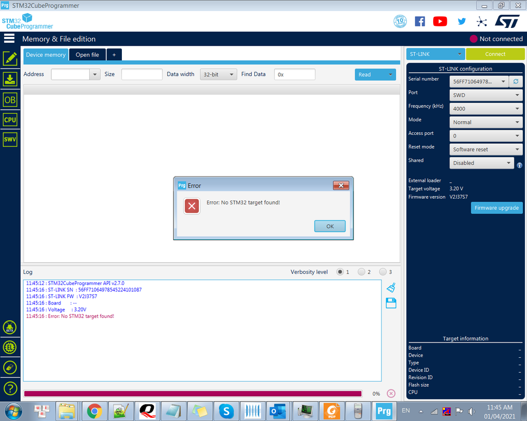Click the log line 'Error: No STM32 target found!'
This screenshot has width=527, height=421.
(x=70, y=316)
